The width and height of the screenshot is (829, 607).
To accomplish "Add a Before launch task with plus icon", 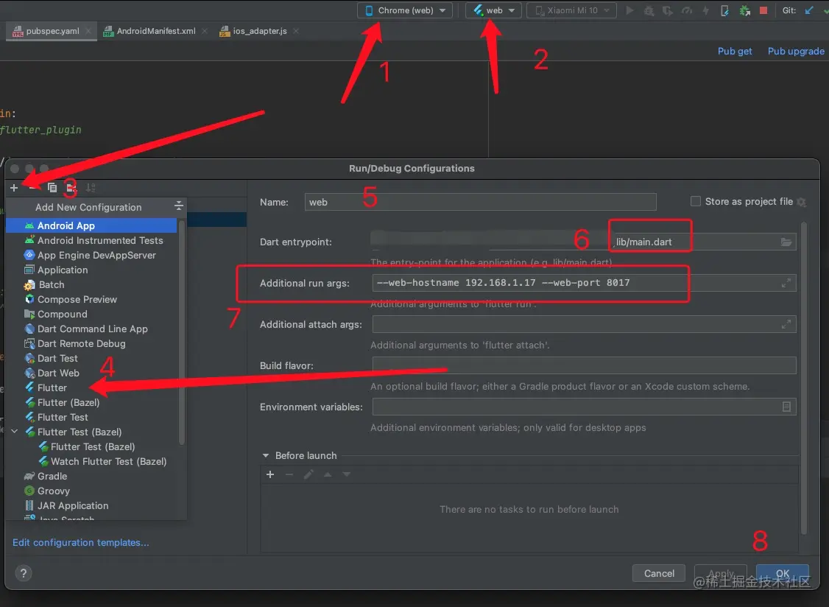I will [270, 474].
